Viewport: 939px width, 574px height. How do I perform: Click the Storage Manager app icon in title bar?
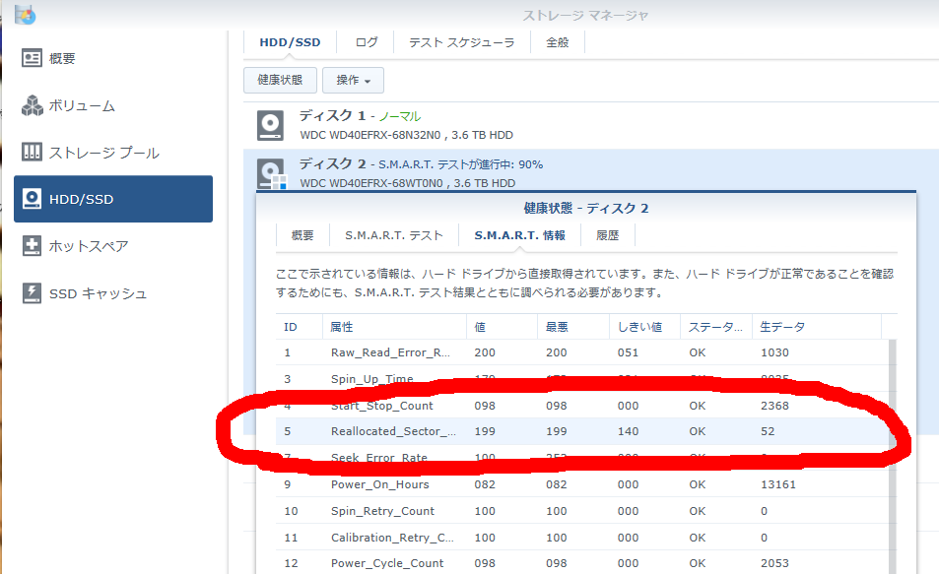click(26, 15)
